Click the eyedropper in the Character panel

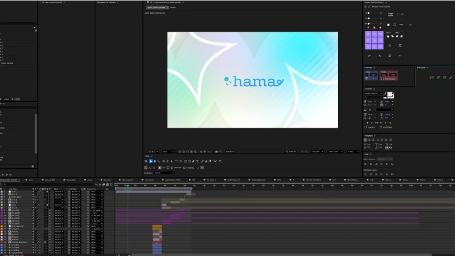(x=385, y=94)
